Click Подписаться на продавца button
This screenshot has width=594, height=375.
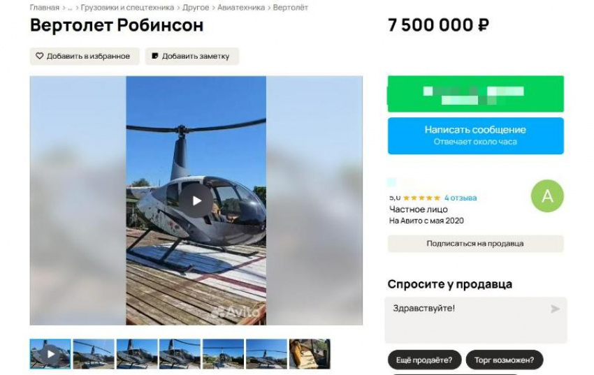point(475,244)
